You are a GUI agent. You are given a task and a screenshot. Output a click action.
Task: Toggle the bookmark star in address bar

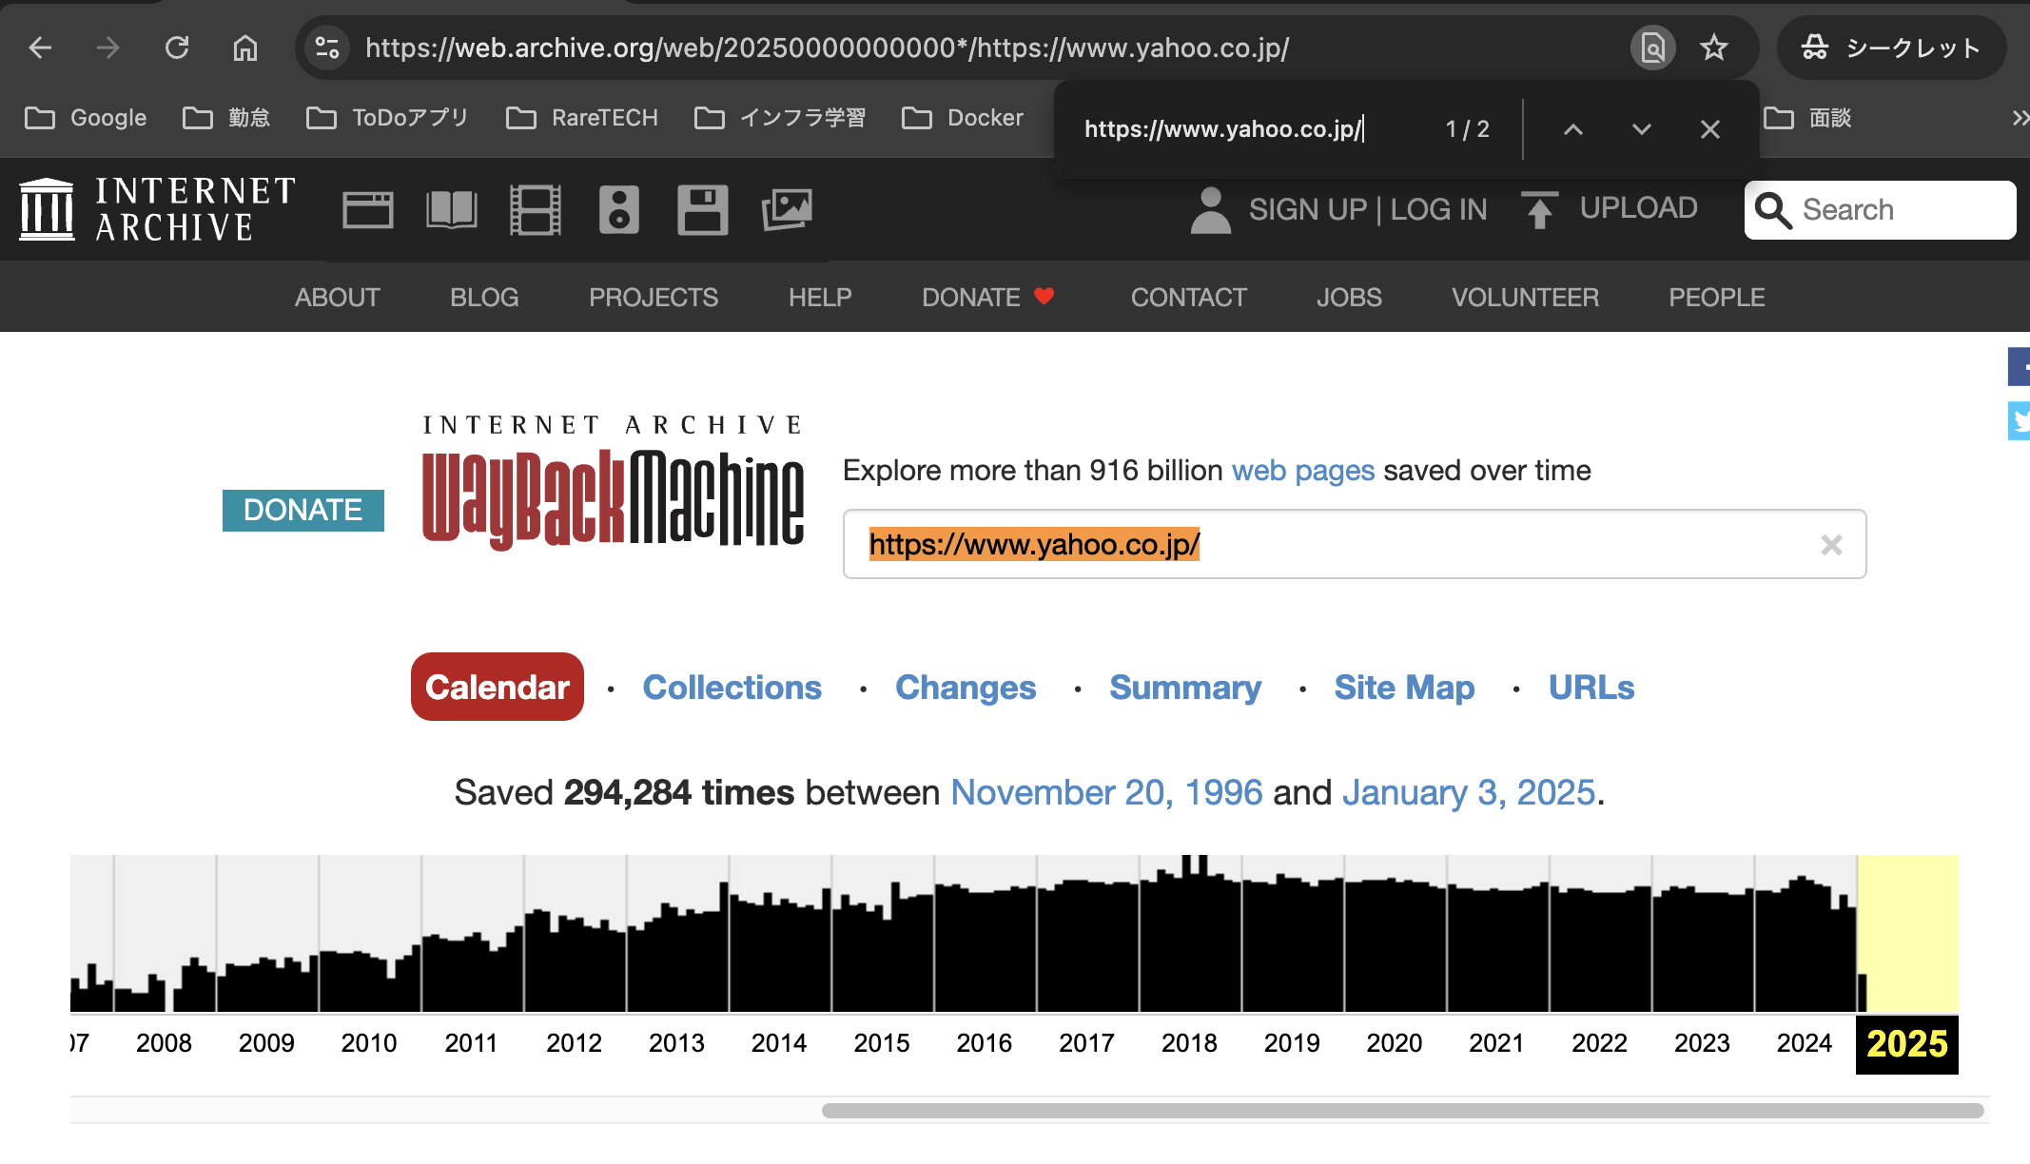pyautogui.click(x=1714, y=48)
